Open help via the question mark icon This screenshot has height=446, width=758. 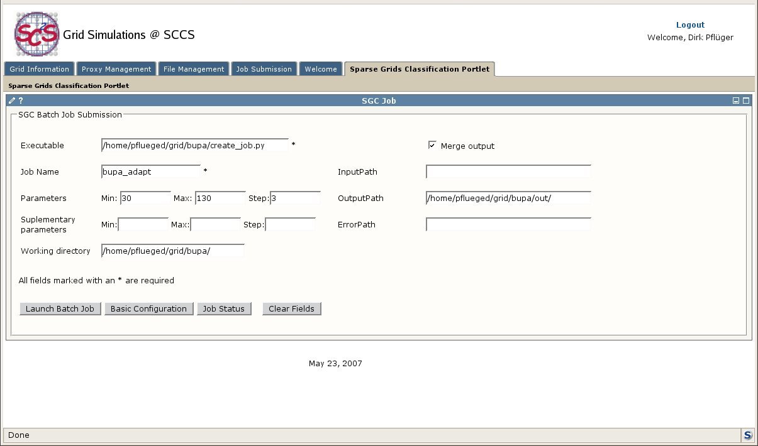click(21, 101)
